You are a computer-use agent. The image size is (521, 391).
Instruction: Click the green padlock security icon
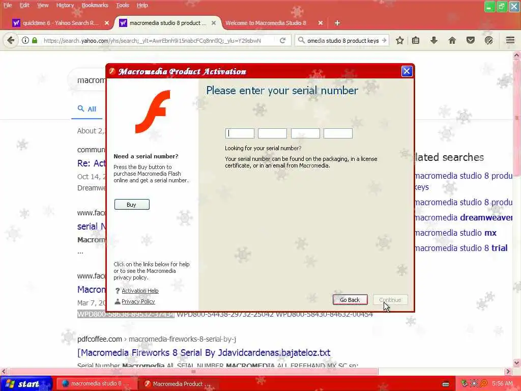35,41
